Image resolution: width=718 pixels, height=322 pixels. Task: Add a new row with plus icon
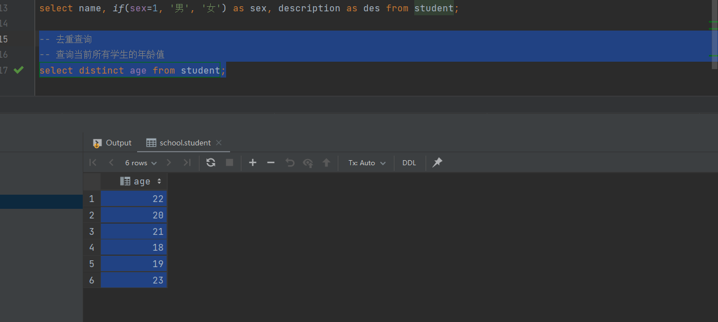[253, 162]
